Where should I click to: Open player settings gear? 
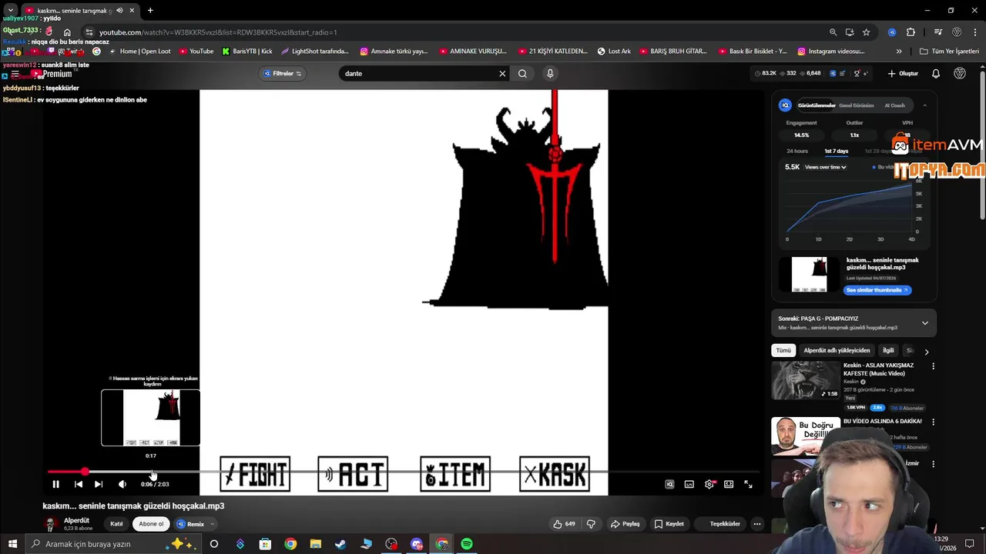click(x=709, y=484)
